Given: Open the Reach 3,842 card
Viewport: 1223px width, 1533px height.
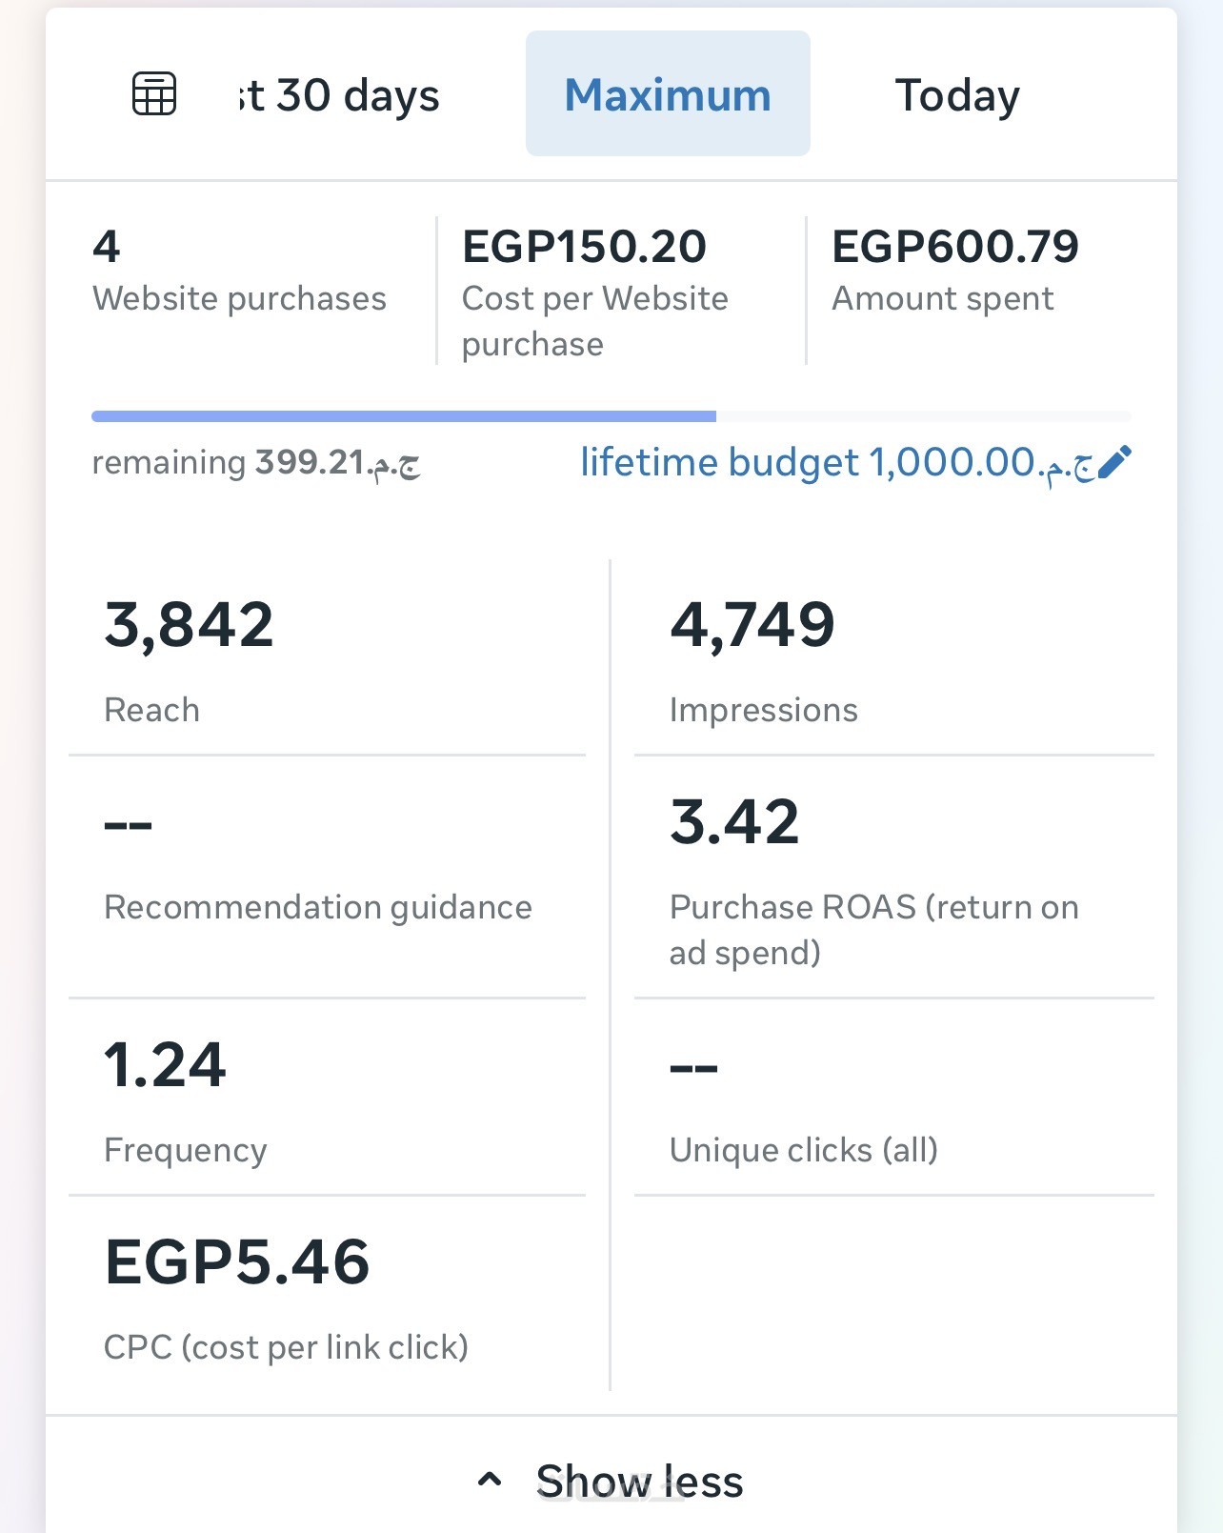Looking at the screenshot, I should (327, 658).
